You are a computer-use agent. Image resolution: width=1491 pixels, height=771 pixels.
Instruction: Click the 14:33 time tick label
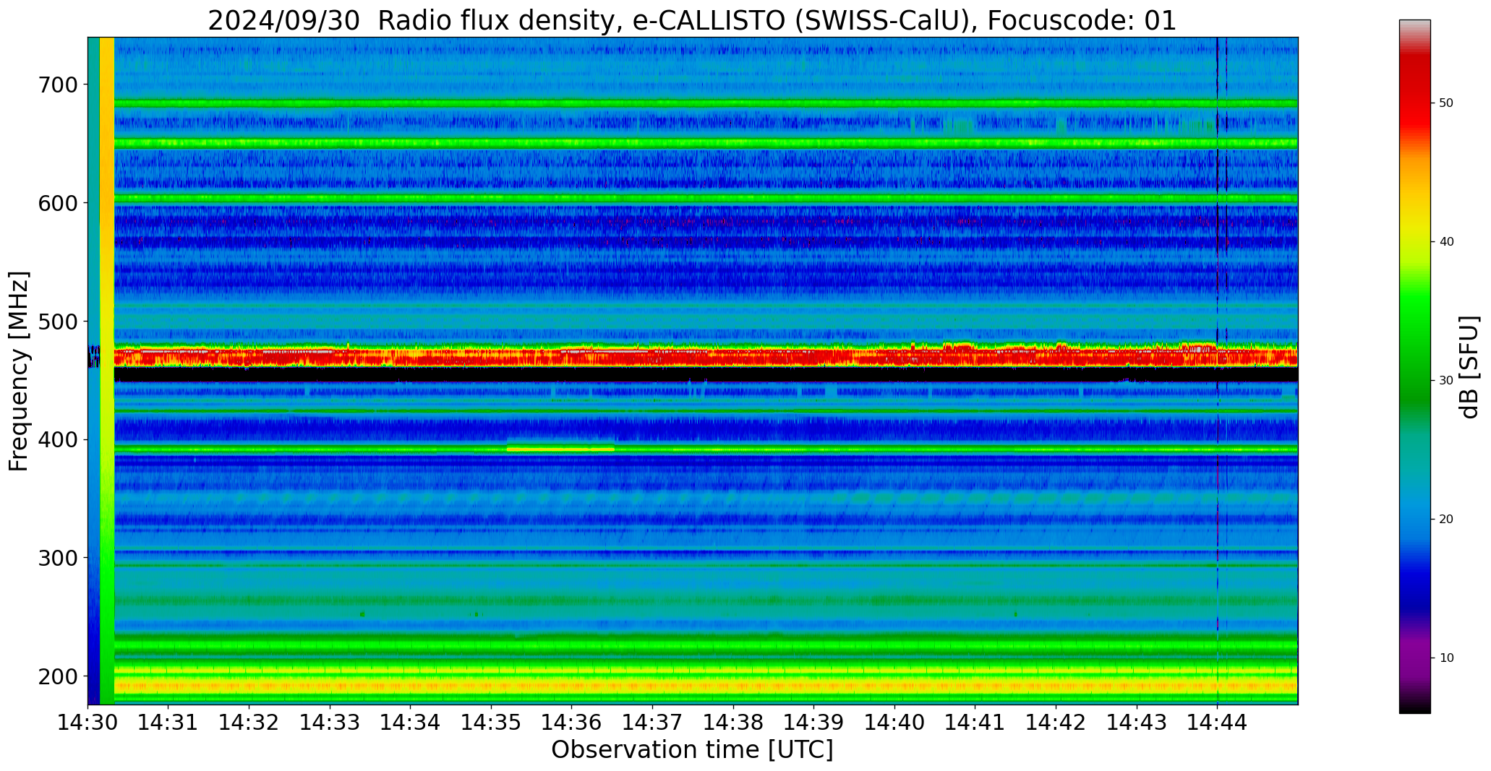330,723
